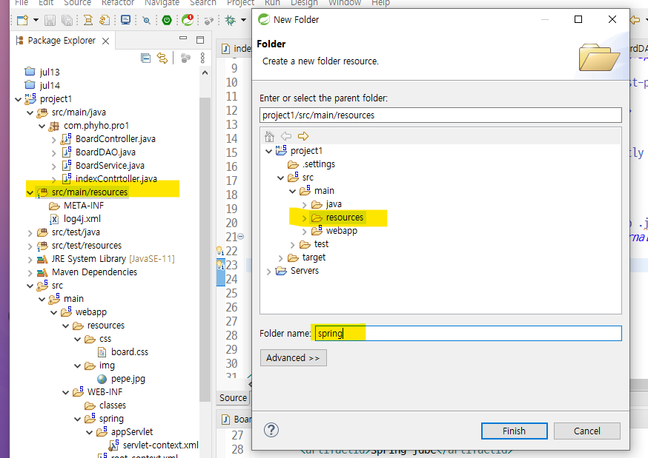Click the Save All toolbar icon
The width and height of the screenshot is (648, 458).
(67, 20)
